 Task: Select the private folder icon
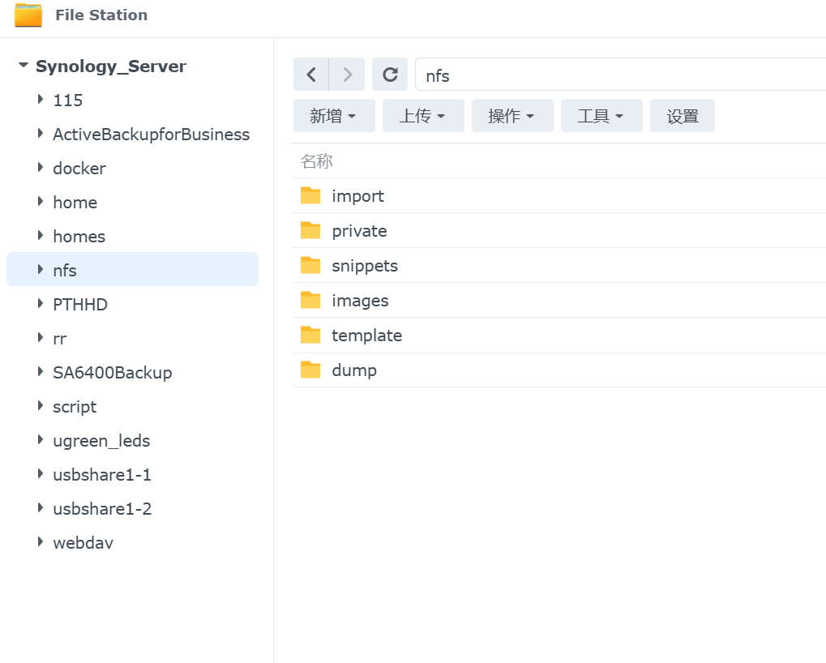310,230
